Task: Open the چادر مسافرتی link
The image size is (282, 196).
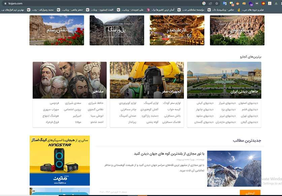Action: pos(128,109)
